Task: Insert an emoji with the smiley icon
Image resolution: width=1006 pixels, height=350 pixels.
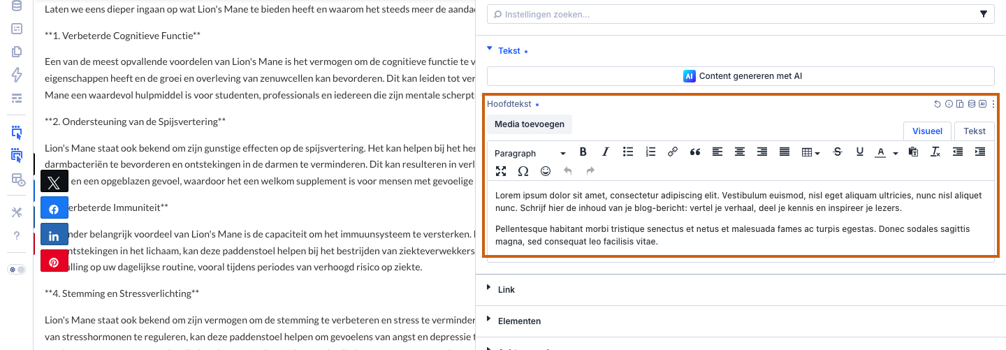Action: pyautogui.click(x=546, y=171)
